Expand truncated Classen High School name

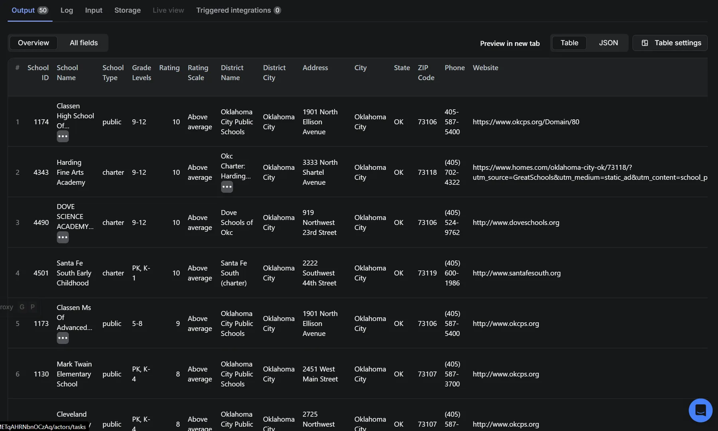coord(63,136)
